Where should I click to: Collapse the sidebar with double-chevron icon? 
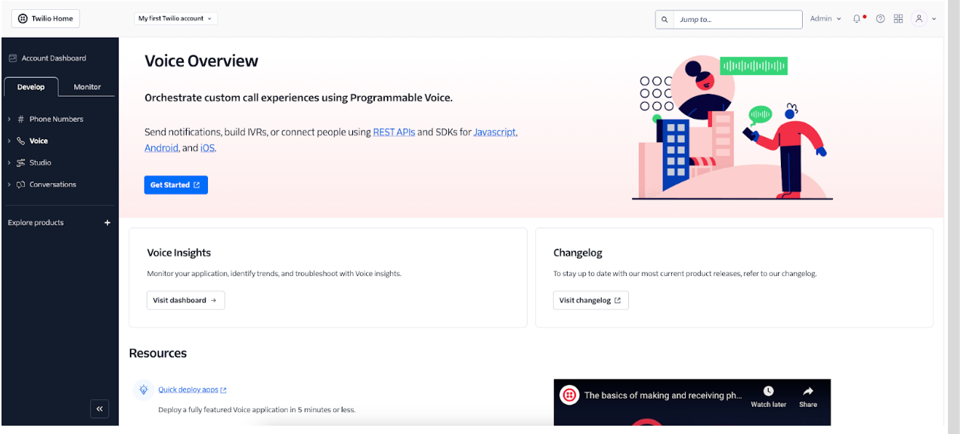pyautogui.click(x=100, y=409)
